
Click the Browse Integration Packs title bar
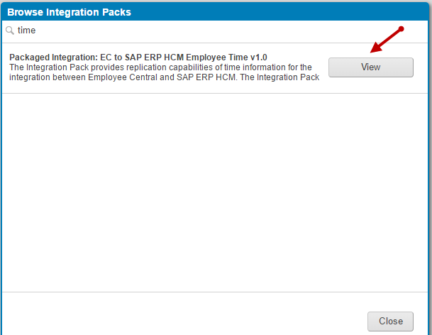click(x=215, y=12)
